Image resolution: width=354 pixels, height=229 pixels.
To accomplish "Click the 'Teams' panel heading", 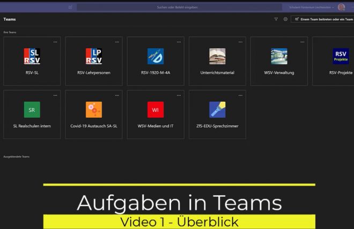I will click(x=10, y=19).
